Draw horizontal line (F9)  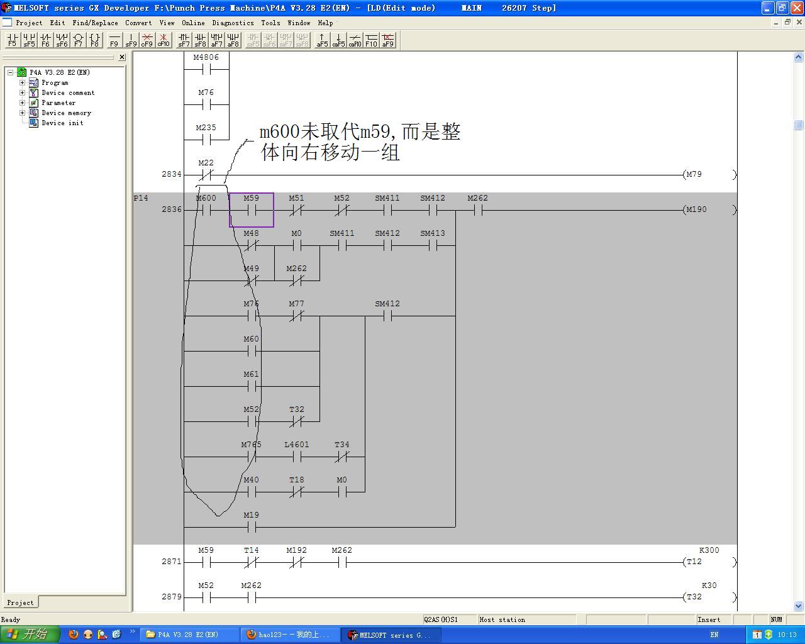point(114,40)
